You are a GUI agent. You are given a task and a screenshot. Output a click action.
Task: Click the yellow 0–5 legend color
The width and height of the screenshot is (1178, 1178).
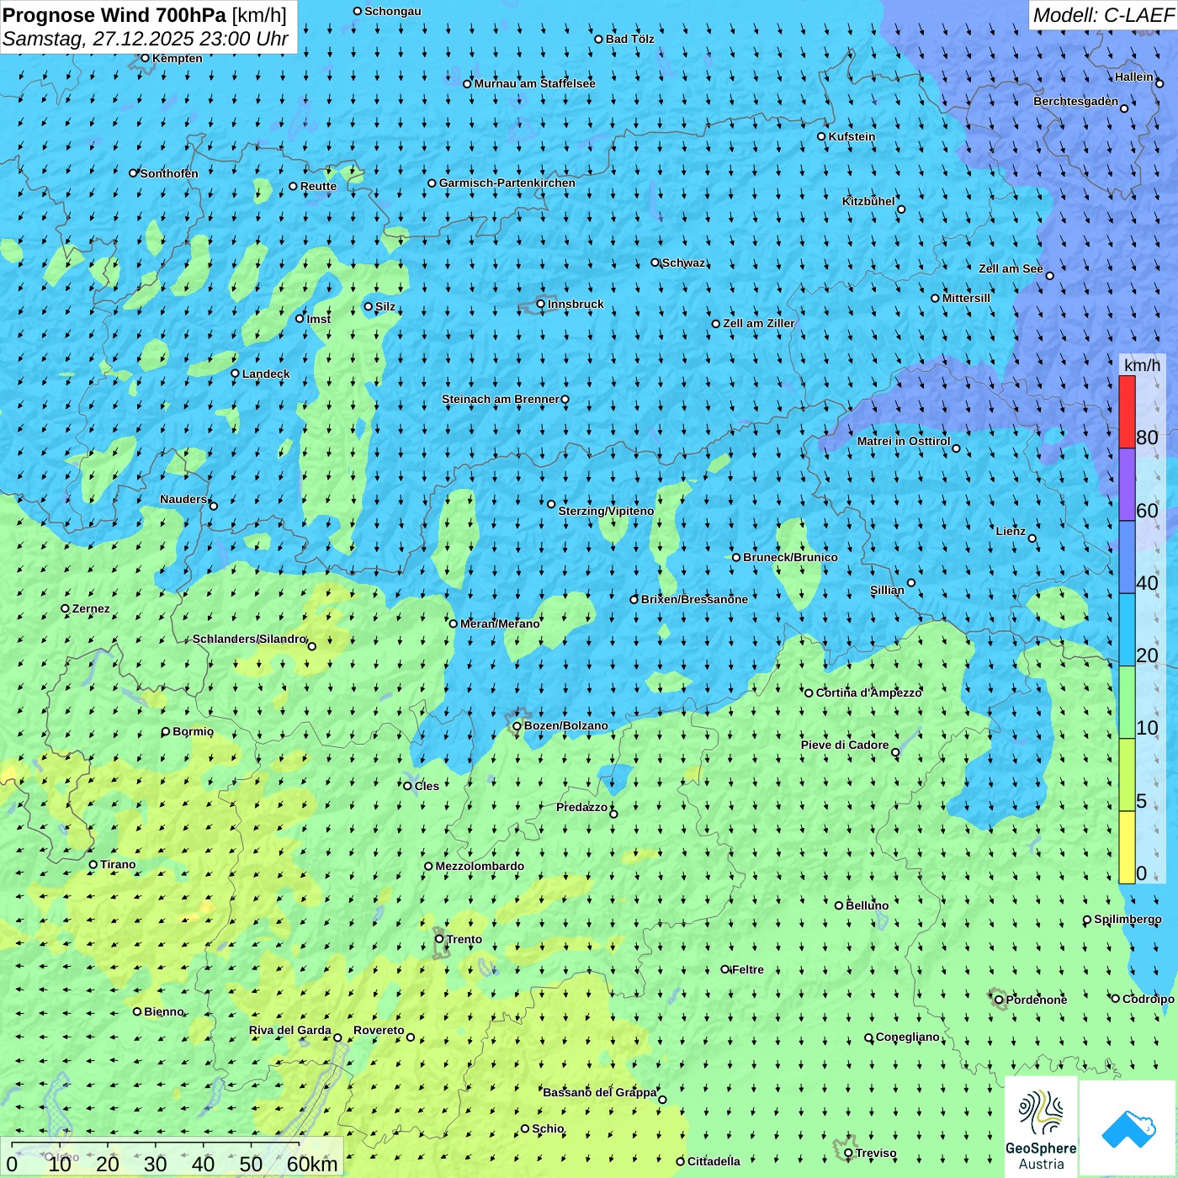click(1127, 846)
